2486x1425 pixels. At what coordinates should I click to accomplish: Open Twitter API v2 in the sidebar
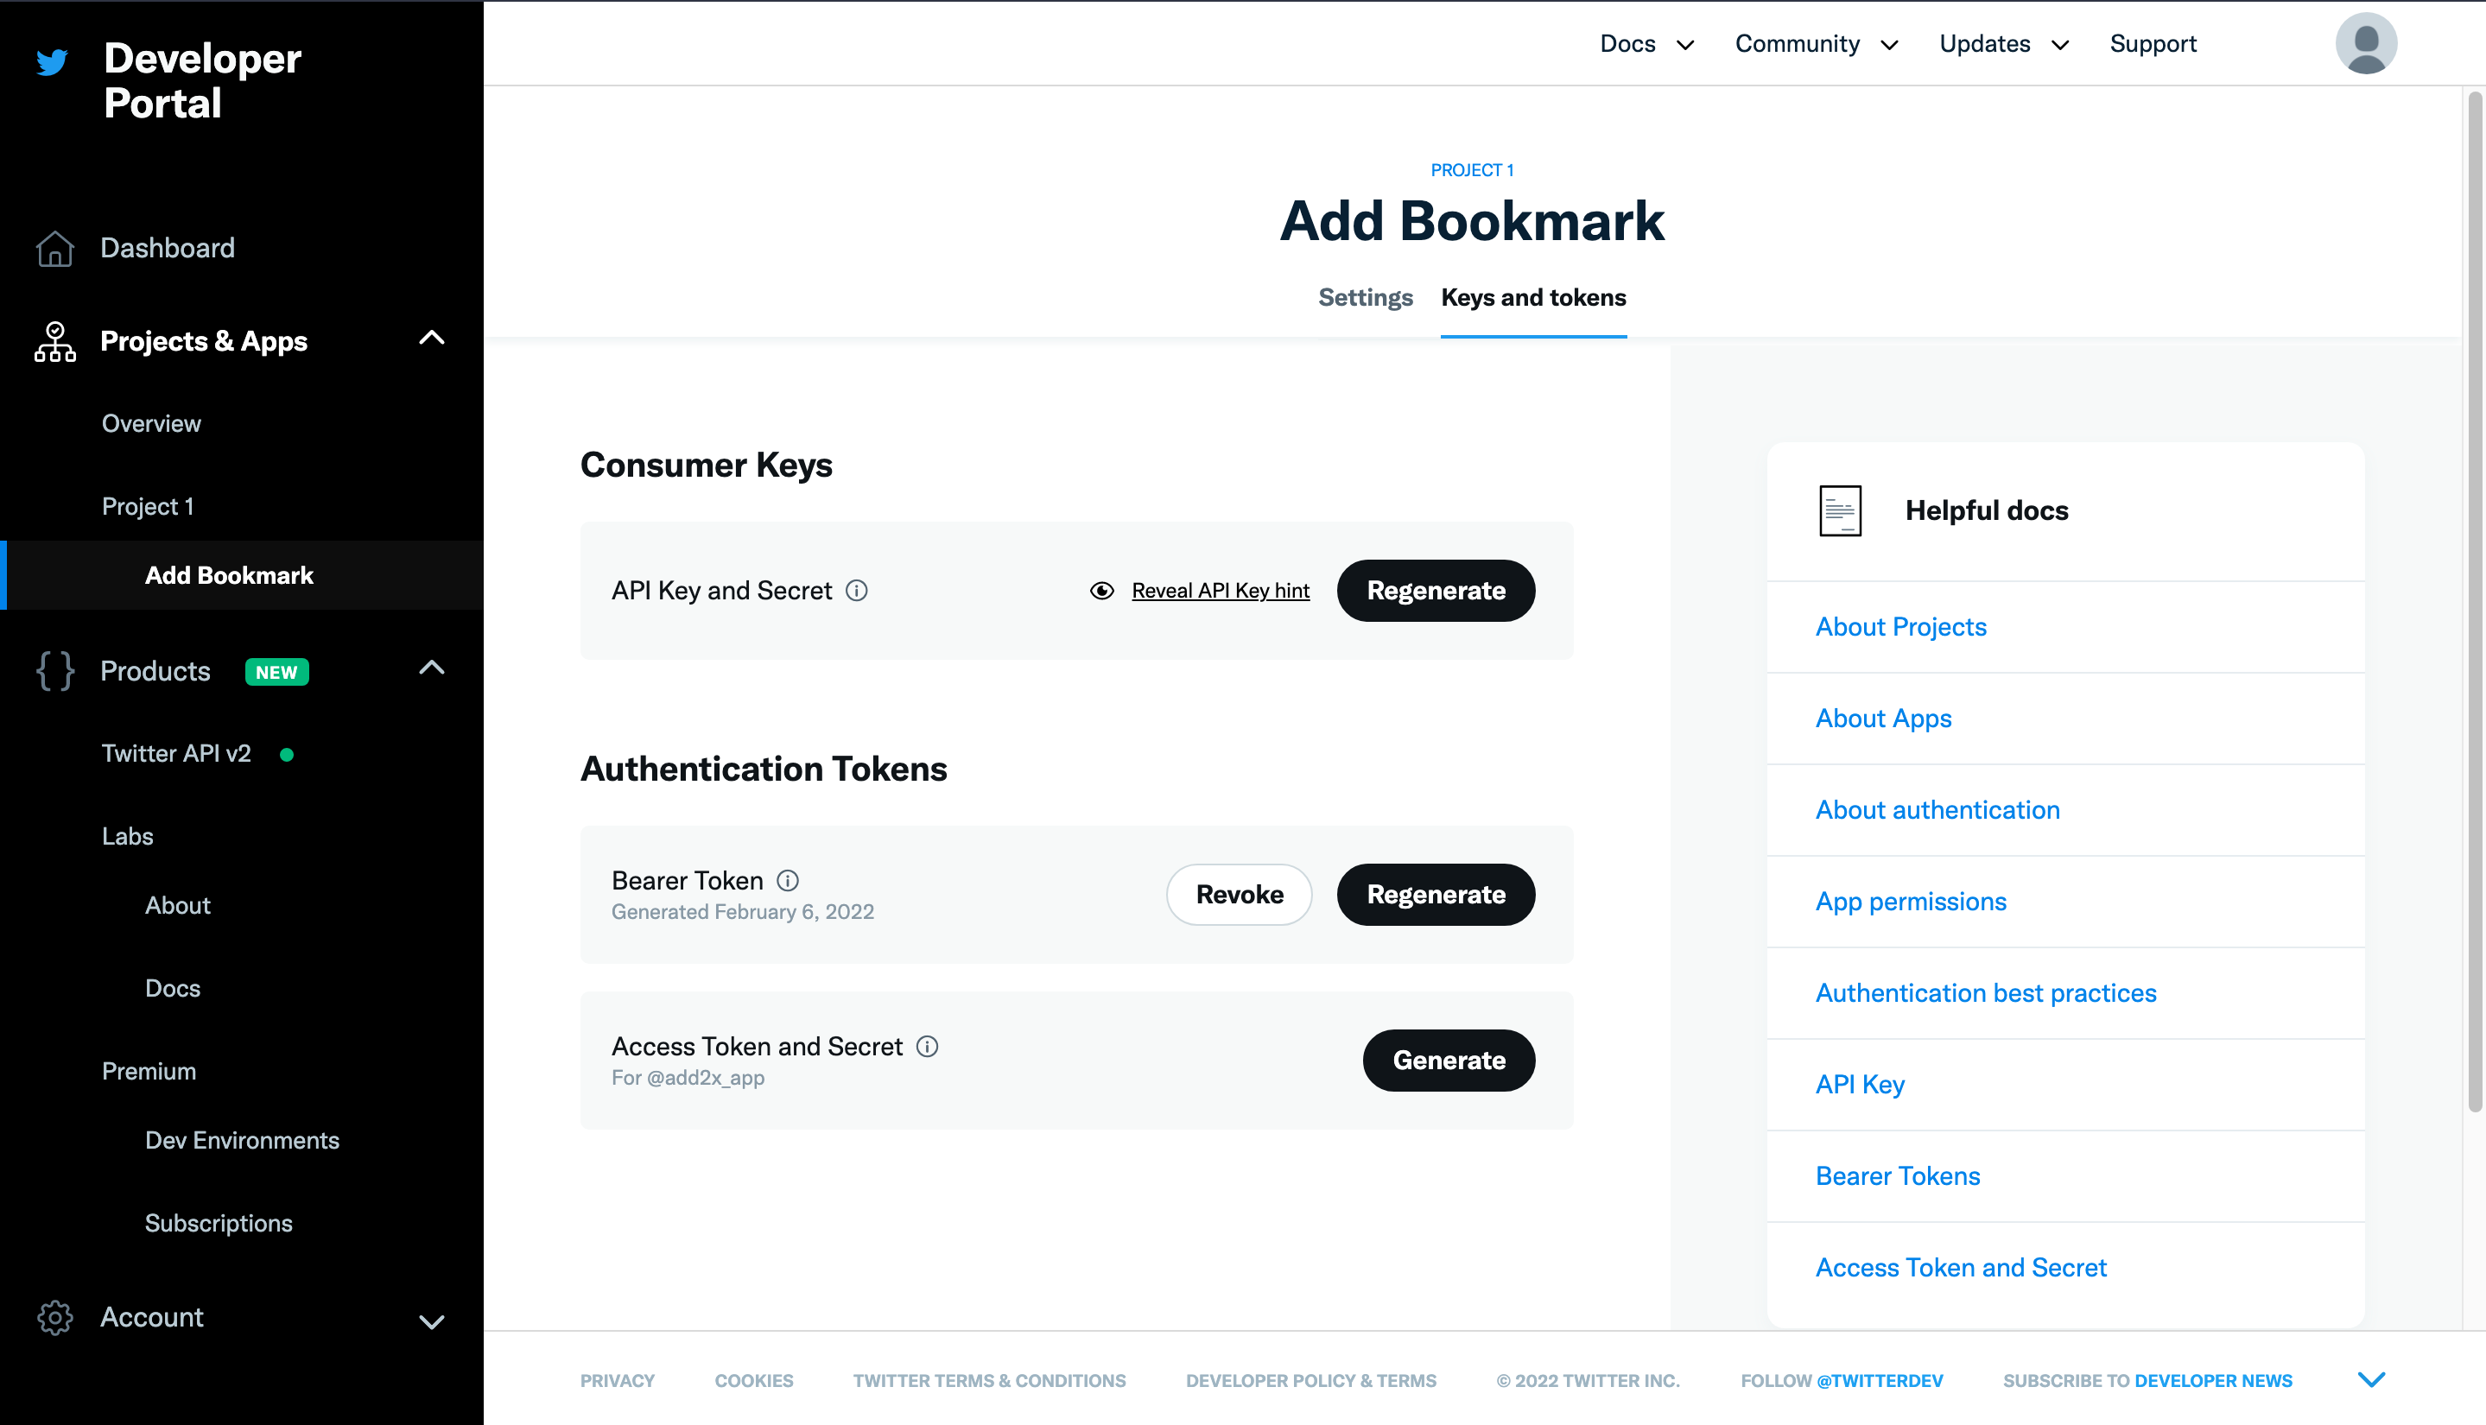click(176, 754)
